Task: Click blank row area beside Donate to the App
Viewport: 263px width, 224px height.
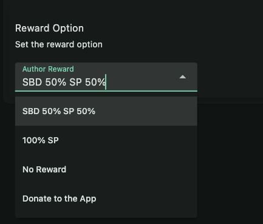Action: click(x=146, y=199)
